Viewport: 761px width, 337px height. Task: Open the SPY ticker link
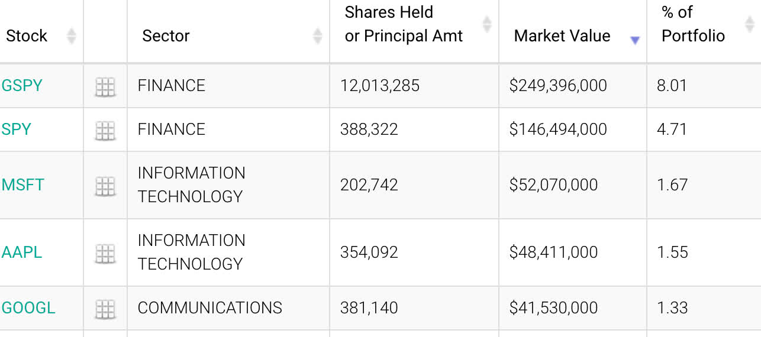tap(16, 129)
